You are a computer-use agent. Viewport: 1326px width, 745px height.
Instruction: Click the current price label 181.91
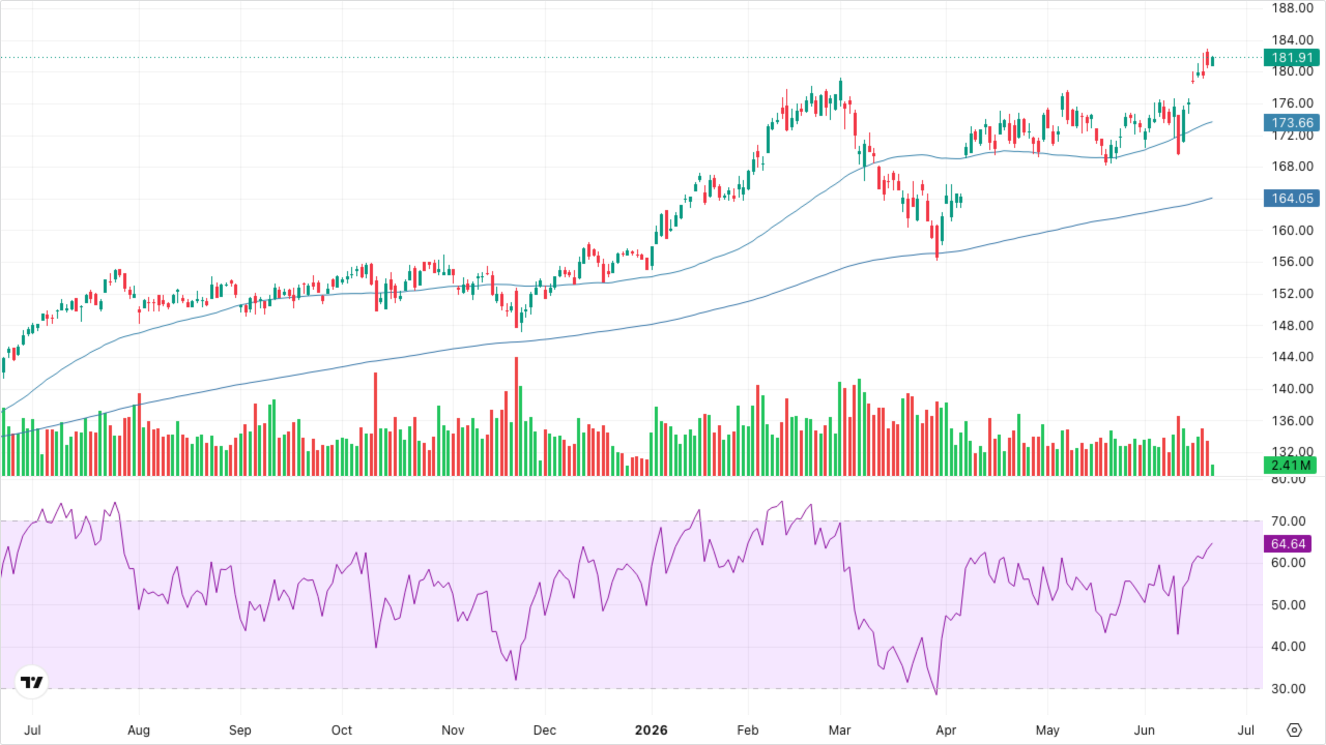pyautogui.click(x=1292, y=57)
